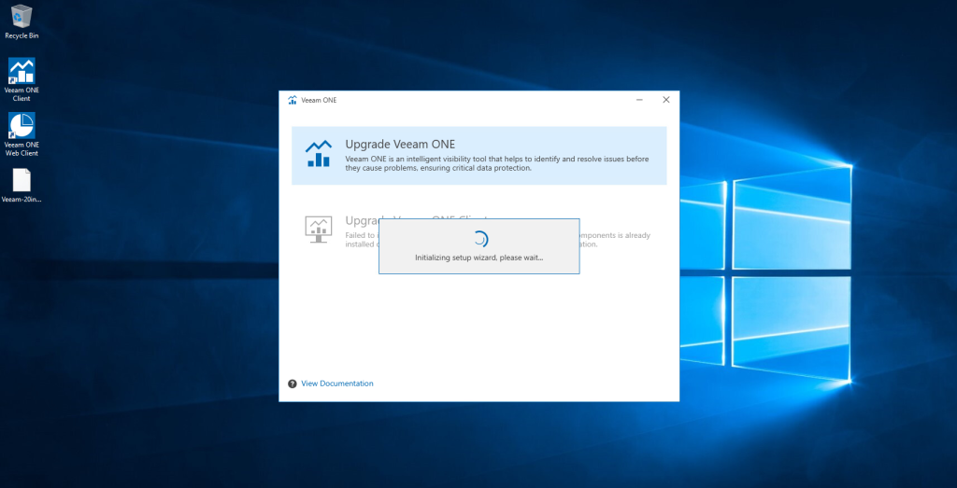957x488 pixels.
Task: Click the Veeam ONE description paragraph text
Action: pos(497,163)
